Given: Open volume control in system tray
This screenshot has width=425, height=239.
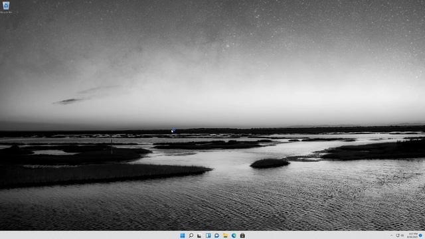Looking at the screenshot, I should coord(402,236).
